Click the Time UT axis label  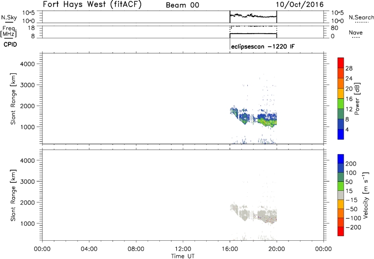coord(183,256)
